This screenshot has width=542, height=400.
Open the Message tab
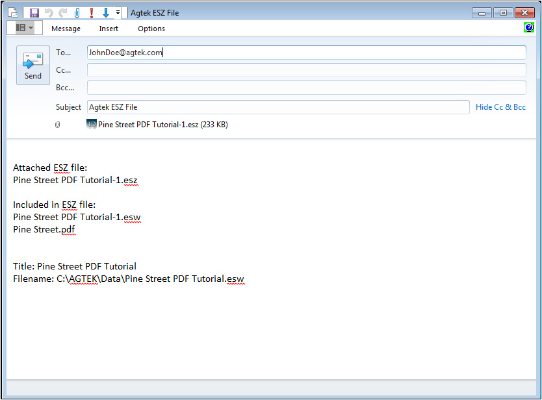tap(66, 29)
